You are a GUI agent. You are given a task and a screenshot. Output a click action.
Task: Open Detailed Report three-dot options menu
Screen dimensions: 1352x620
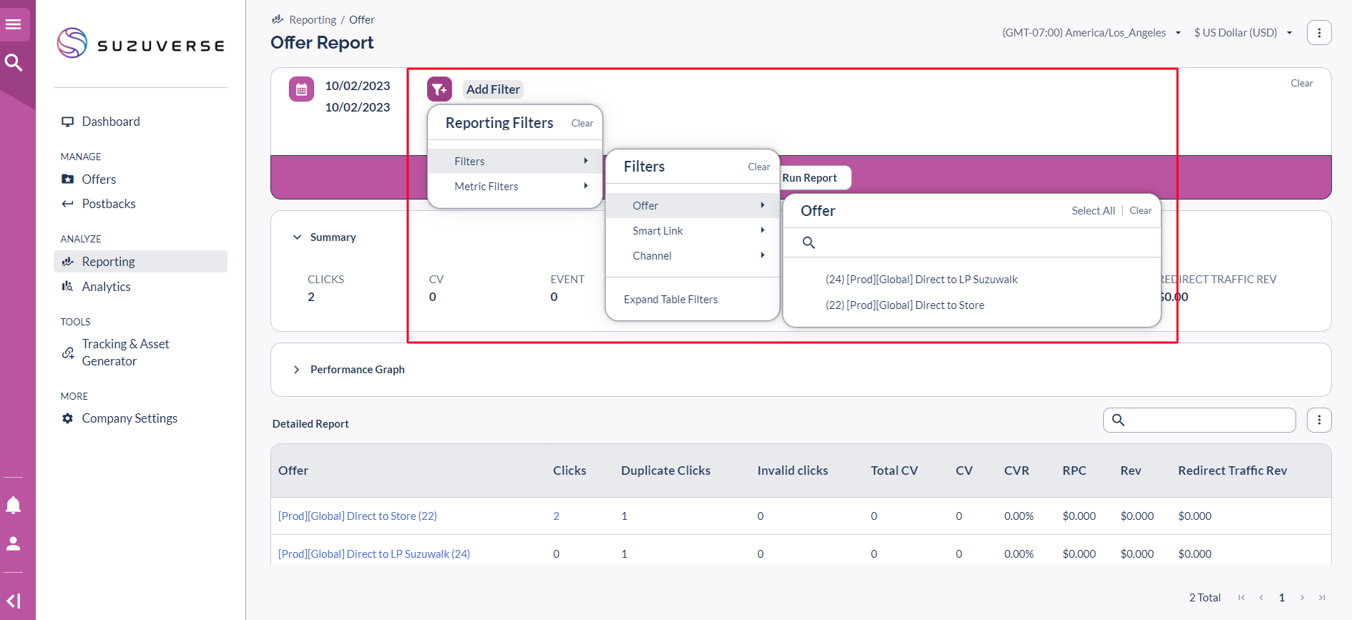coord(1318,420)
